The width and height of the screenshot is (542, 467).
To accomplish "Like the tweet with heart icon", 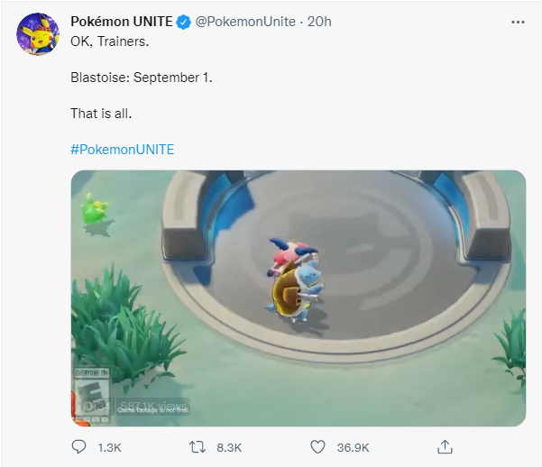I will coord(317,447).
